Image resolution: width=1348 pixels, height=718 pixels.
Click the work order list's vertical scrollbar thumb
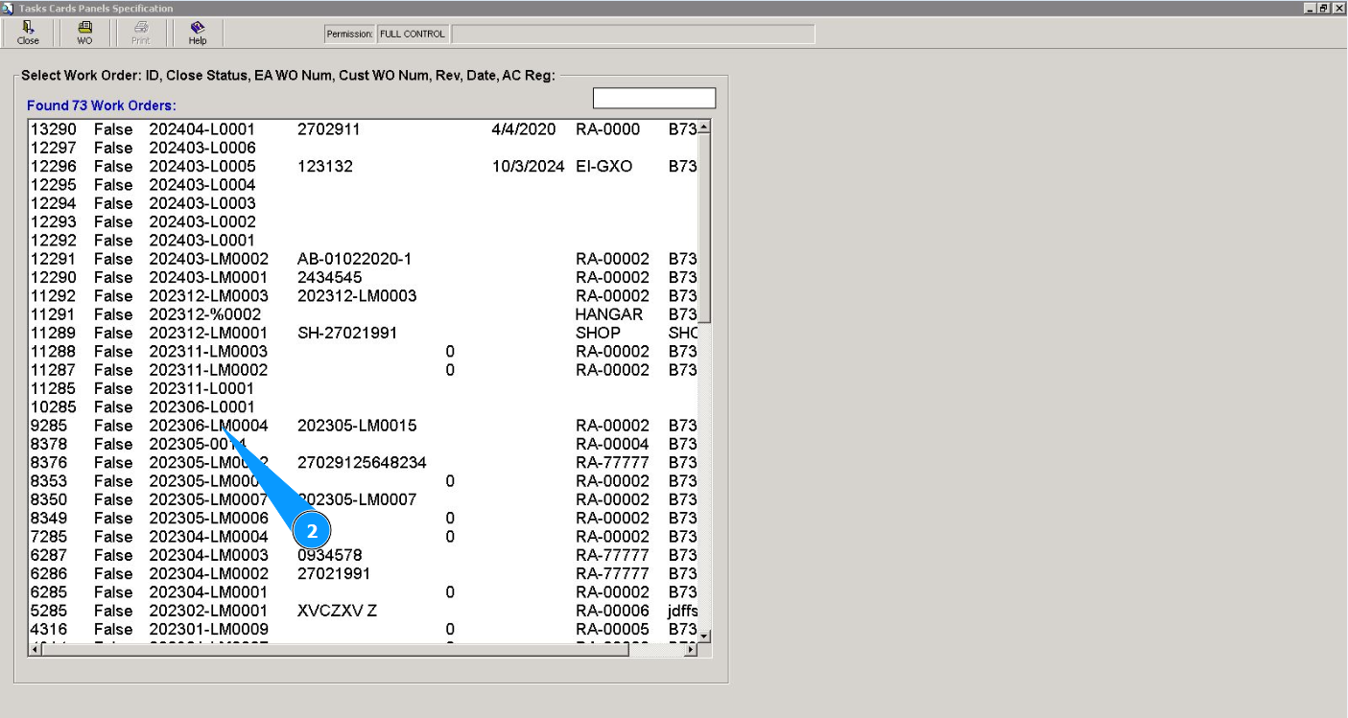click(704, 228)
